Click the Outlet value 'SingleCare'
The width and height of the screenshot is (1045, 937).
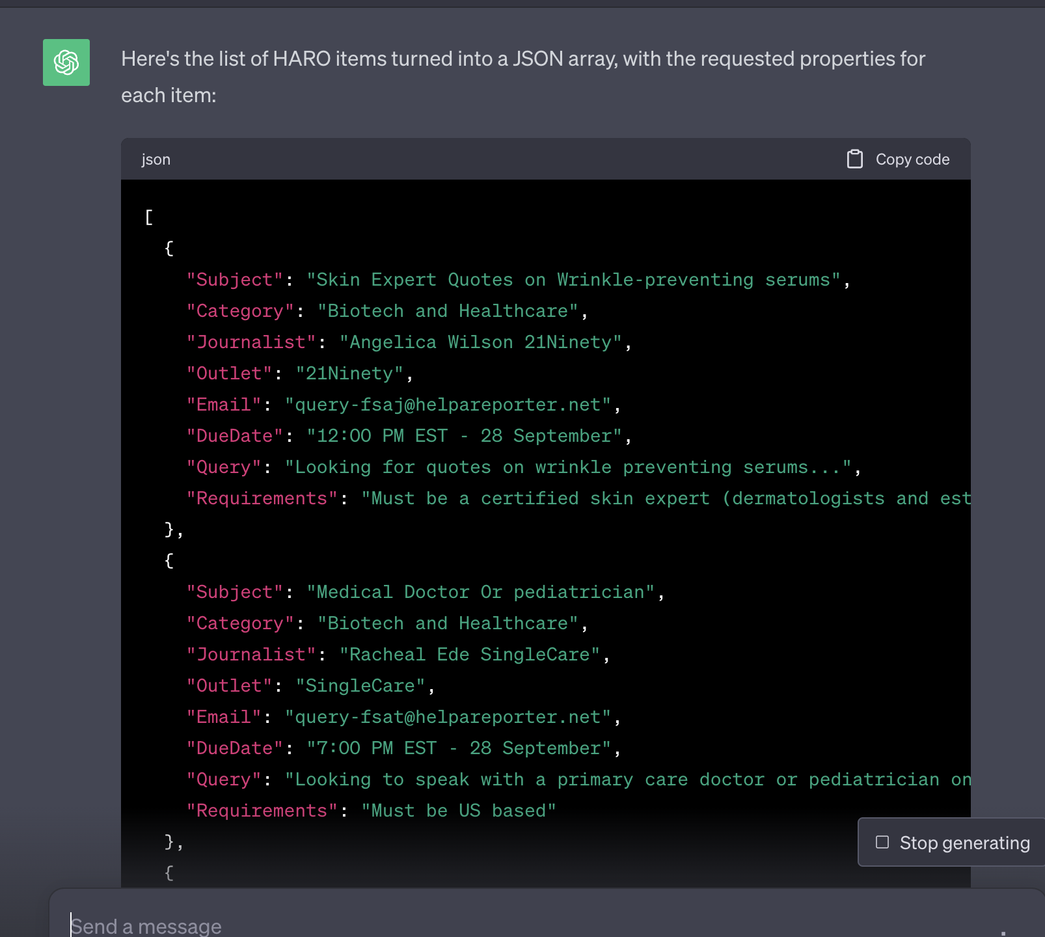[x=360, y=686]
